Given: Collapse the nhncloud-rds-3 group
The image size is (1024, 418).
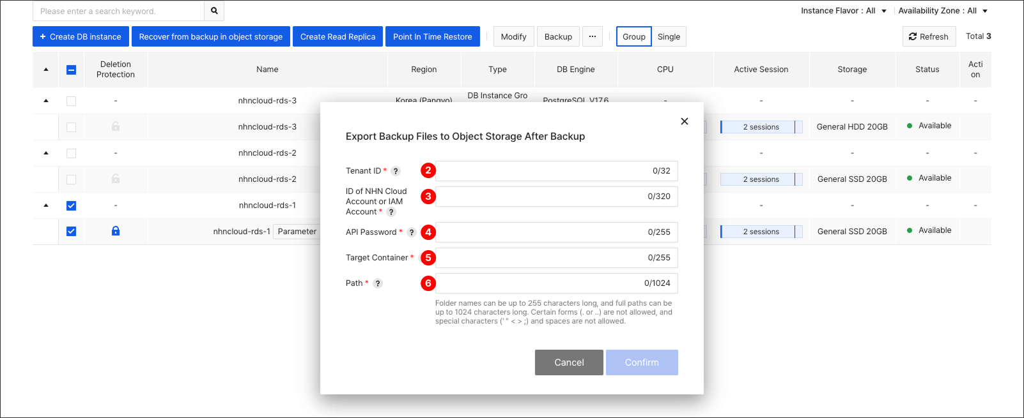Looking at the screenshot, I should pyautogui.click(x=46, y=101).
